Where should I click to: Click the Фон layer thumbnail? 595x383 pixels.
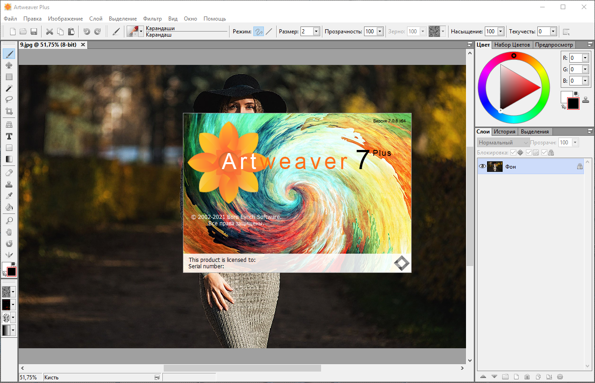(x=495, y=166)
